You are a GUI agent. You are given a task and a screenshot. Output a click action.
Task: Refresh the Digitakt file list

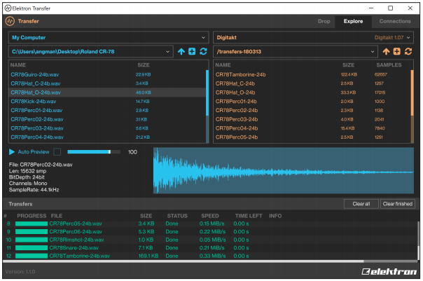(408, 52)
